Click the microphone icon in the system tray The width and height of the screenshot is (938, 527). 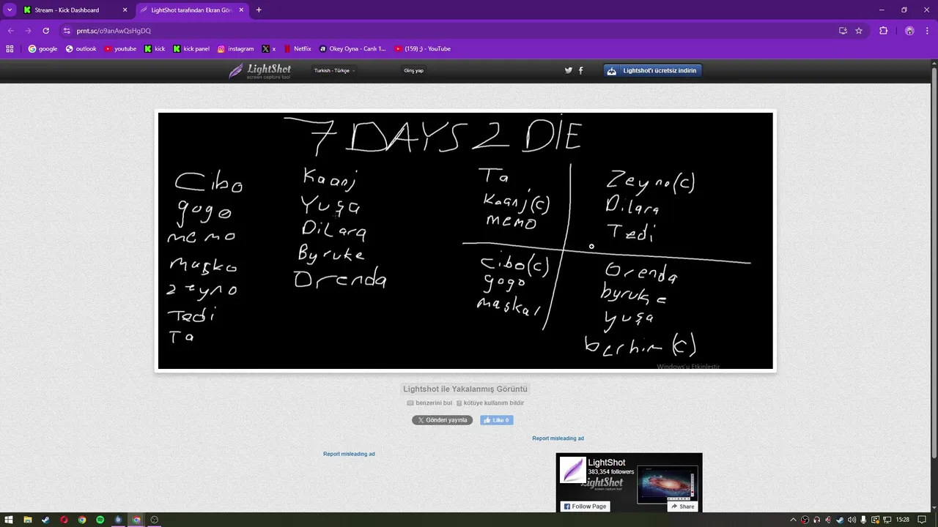pyautogui.click(x=864, y=520)
